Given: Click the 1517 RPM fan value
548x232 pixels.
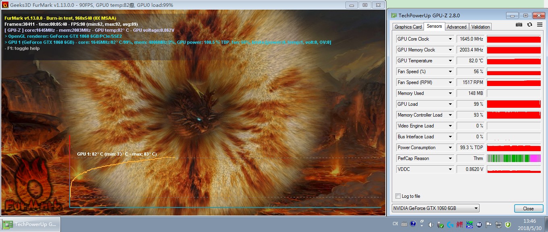Looking at the screenshot, I should (x=471, y=82).
